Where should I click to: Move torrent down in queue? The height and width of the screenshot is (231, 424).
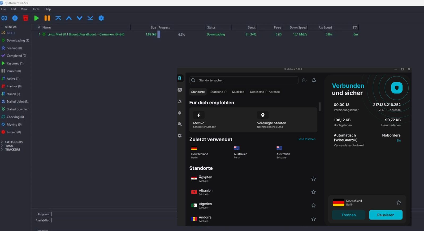(x=80, y=18)
